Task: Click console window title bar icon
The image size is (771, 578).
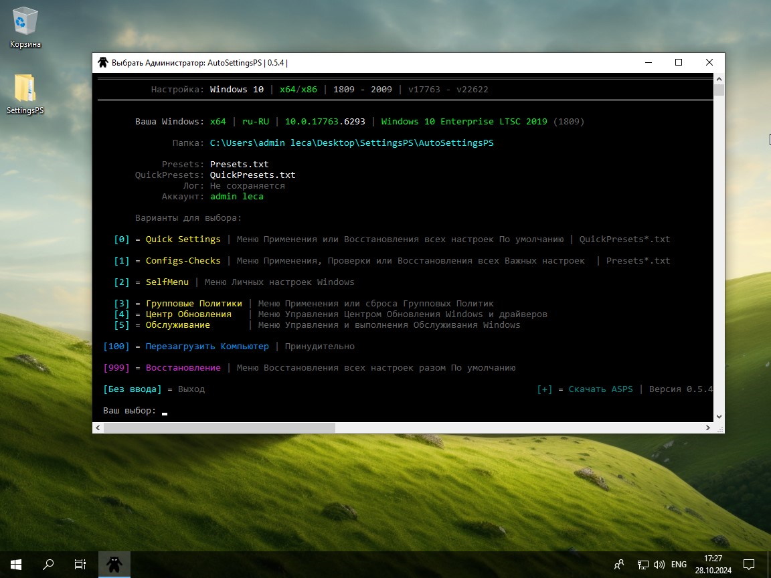Action: point(103,62)
